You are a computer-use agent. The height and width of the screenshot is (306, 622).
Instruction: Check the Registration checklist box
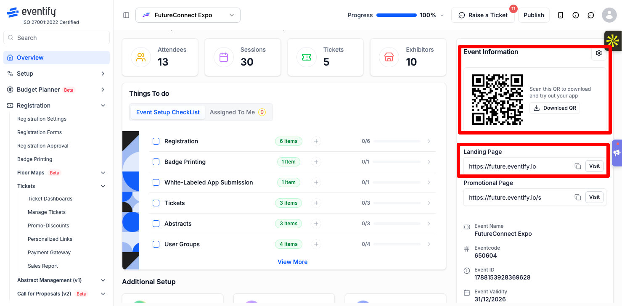click(x=156, y=141)
